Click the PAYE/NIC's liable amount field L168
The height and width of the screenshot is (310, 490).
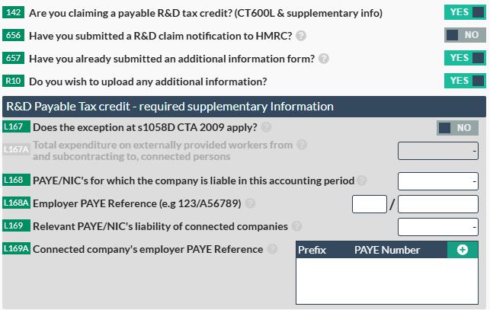pyautogui.click(x=437, y=181)
